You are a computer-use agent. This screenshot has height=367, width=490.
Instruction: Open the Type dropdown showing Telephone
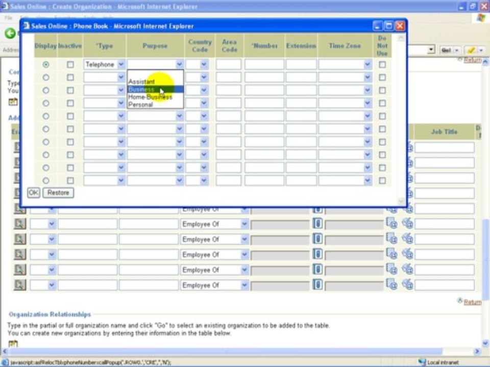tap(104, 65)
